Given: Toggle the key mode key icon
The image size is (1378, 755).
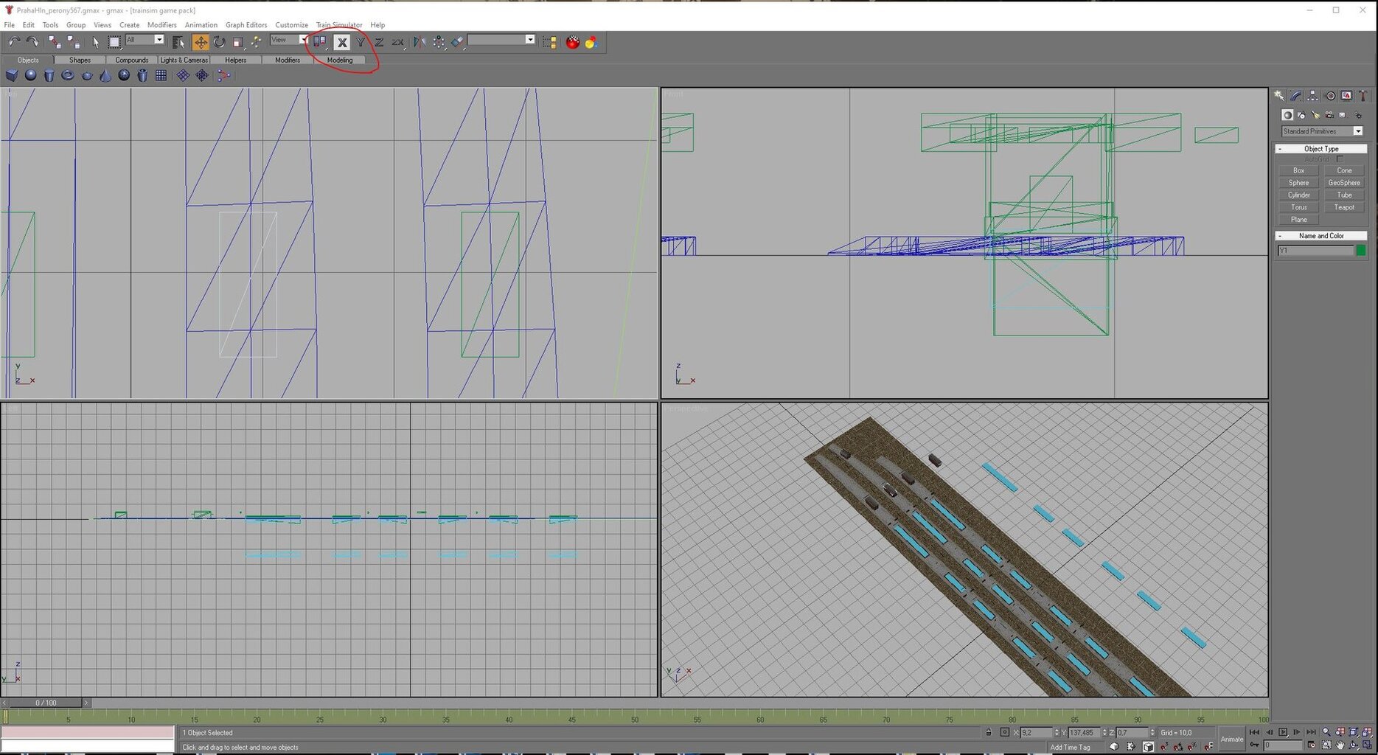Looking at the screenshot, I should [x=1254, y=745].
